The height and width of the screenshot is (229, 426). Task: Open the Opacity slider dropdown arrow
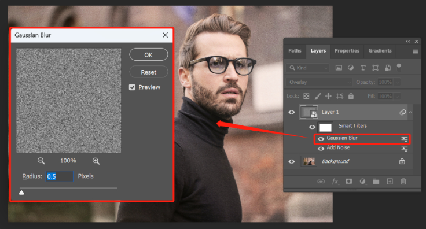[x=397, y=82]
